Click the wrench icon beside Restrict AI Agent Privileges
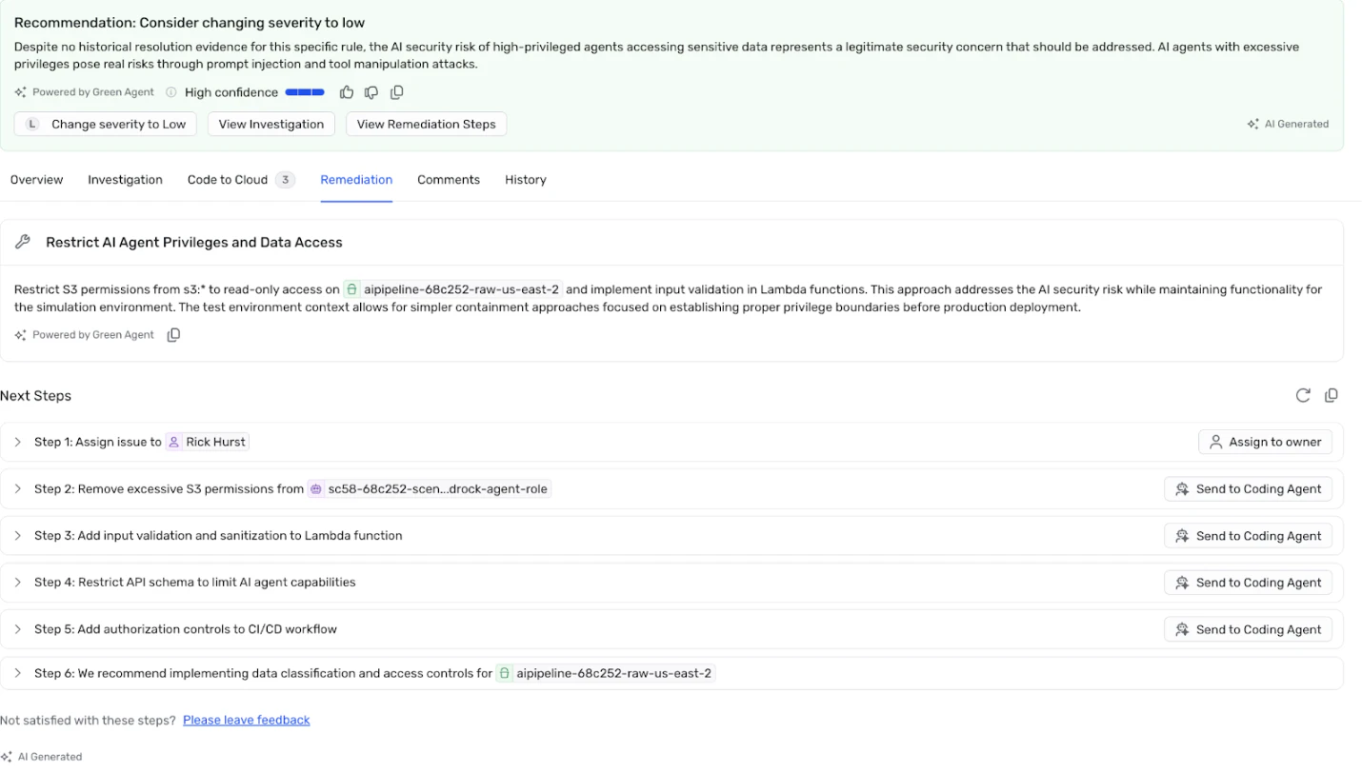This screenshot has width=1362, height=773. [23, 243]
